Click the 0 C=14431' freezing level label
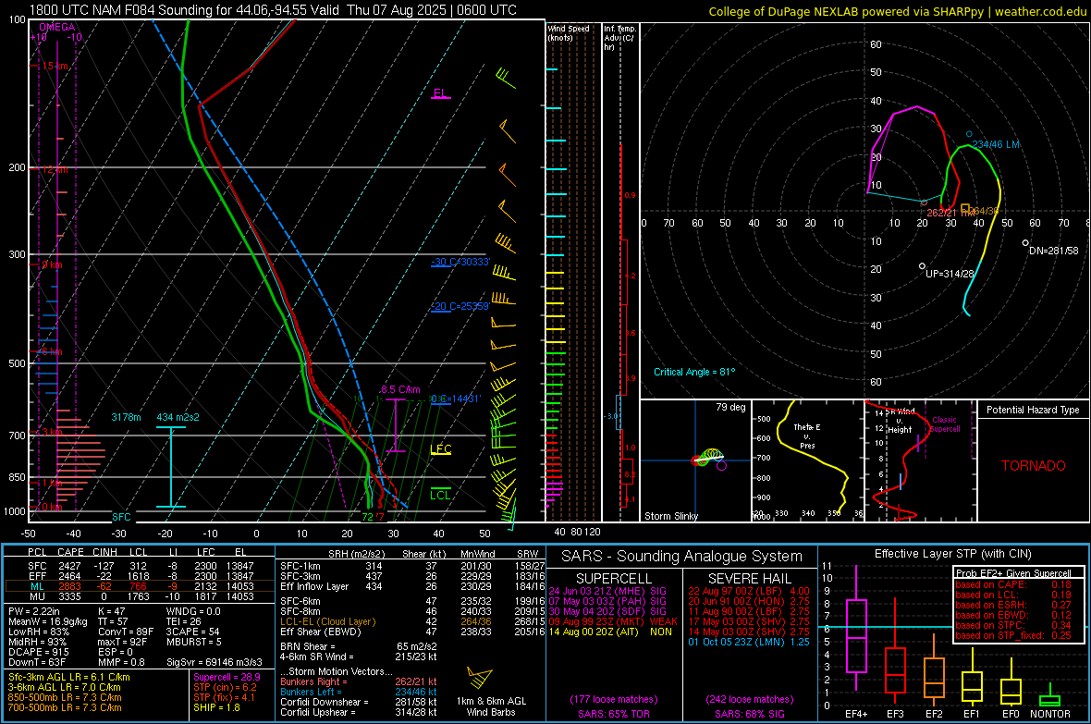Viewport: 1091px width, 724px height. point(455,399)
